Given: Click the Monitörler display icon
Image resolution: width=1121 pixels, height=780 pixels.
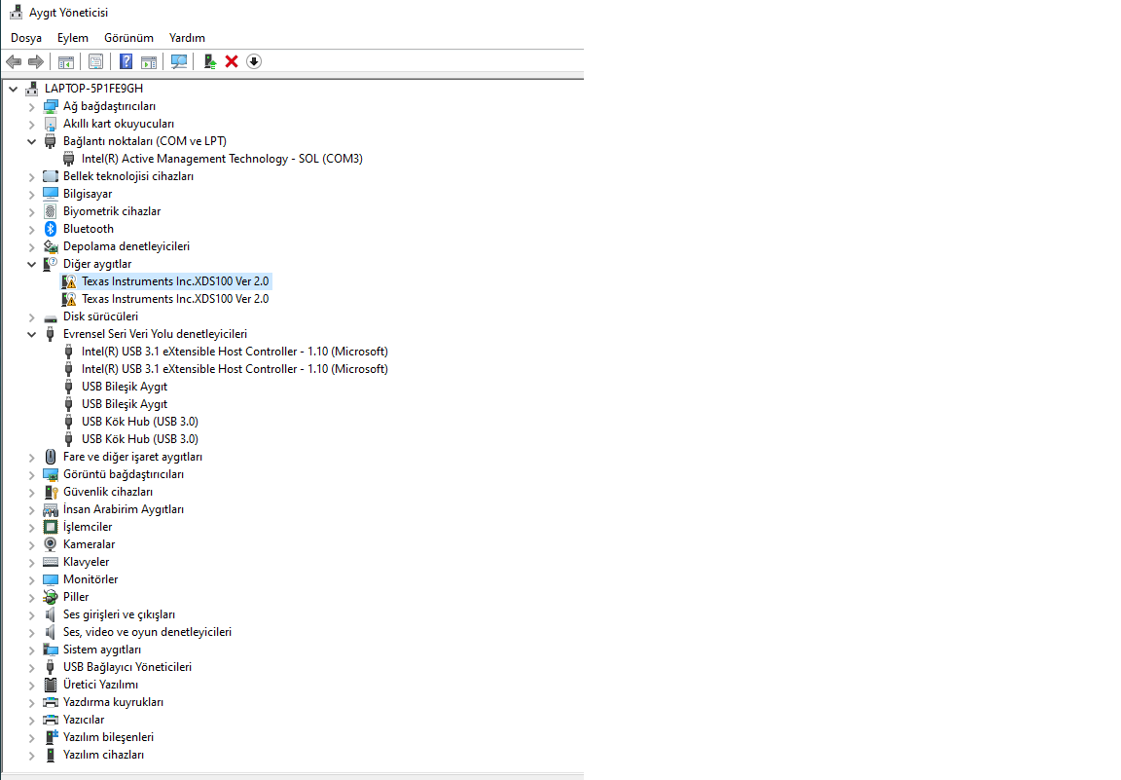Looking at the screenshot, I should (x=50, y=579).
